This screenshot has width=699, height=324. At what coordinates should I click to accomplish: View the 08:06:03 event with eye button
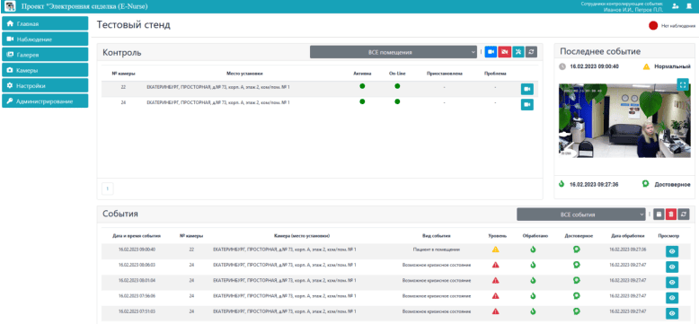pyautogui.click(x=672, y=267)
